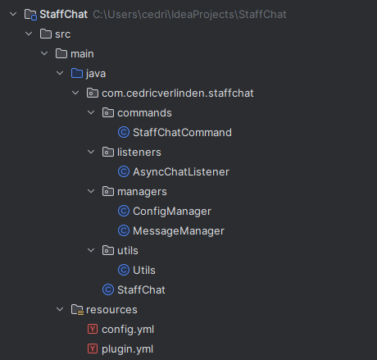Viewport: 377px width, 360px height.
Task: Click the AsyncChatListener class icon
Action: click(x=124, y=172)
